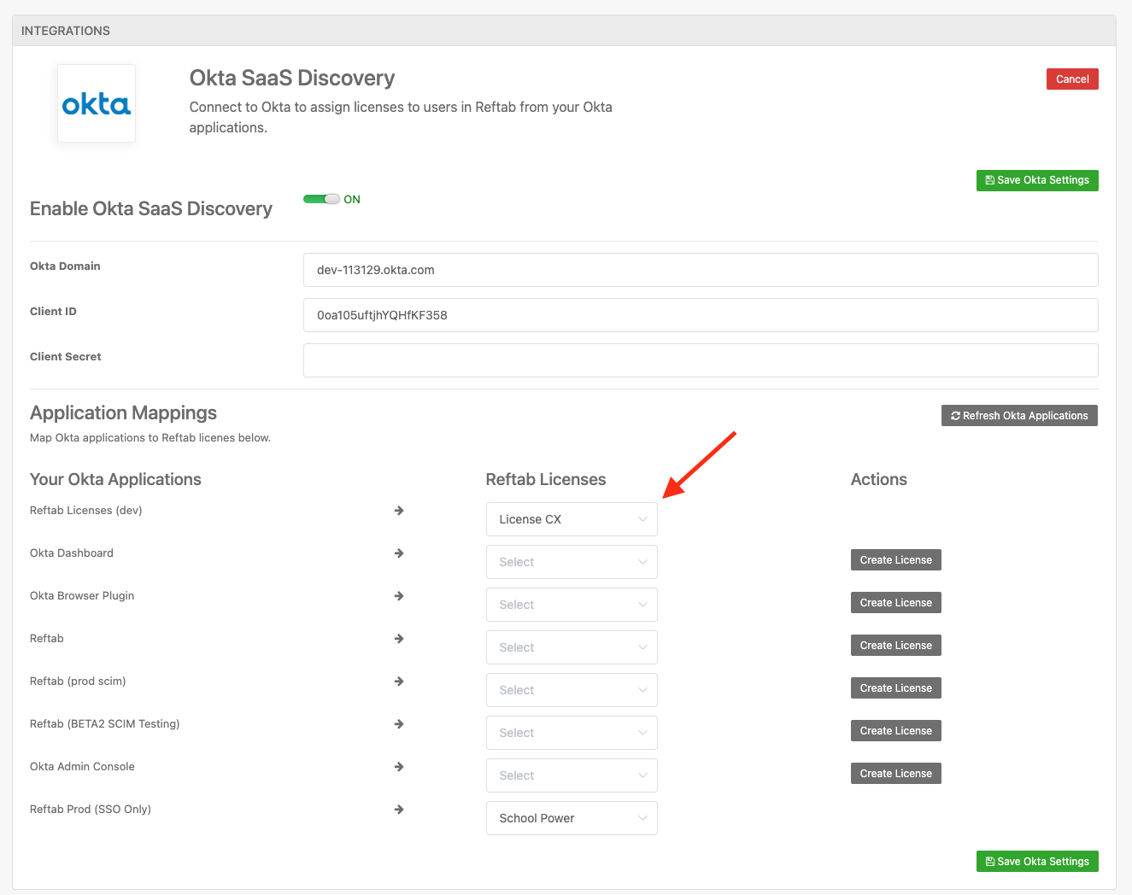Open the license dropdown for Okta Dashboard
The height and width of the screenshot is (895, 1132).
(x=572, y=562)
